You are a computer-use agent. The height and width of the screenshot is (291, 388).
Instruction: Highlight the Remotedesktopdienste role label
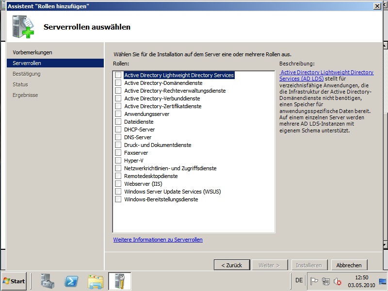tap(151, 176)
